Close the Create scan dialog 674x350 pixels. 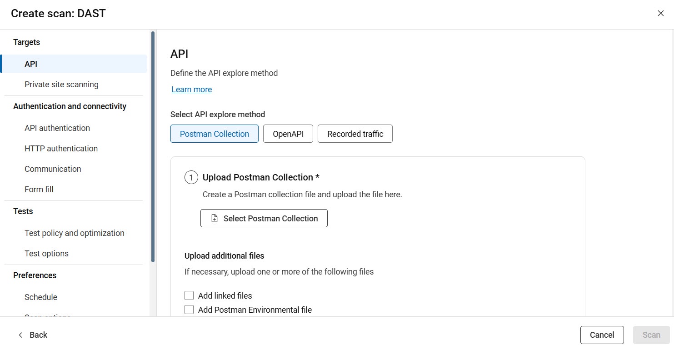coord(660,13)
